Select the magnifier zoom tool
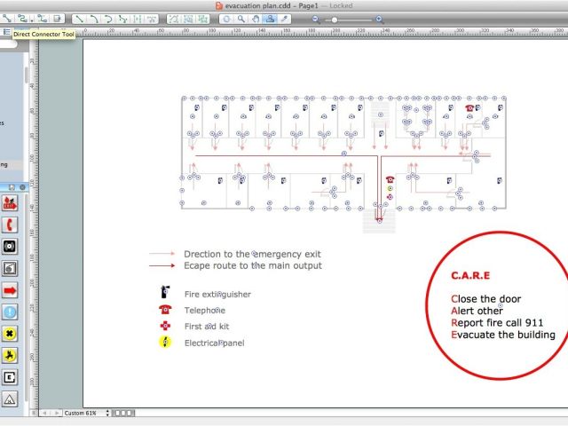 coord(241,18)
